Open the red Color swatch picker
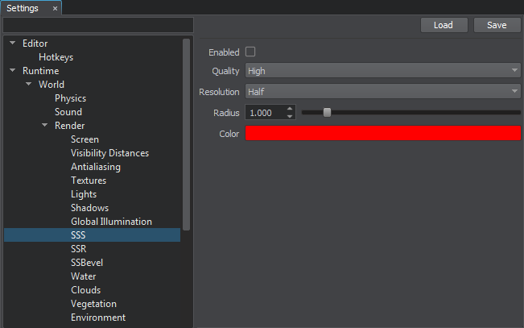This screenshot has width=524, height=328. point(382,134)
